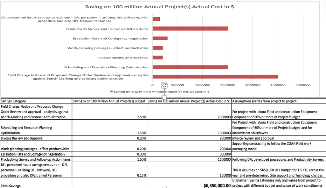Select the red legend swatch
The height and width of the screenshot is (188, 326).
(111, 91)
